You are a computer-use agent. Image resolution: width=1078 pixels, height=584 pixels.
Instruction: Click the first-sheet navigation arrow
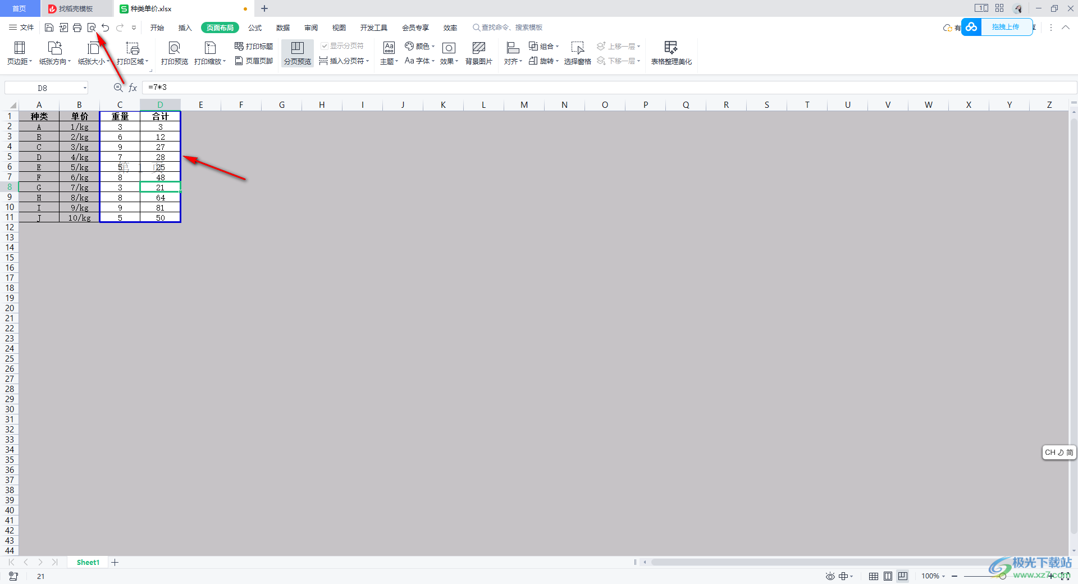(11, 562)
